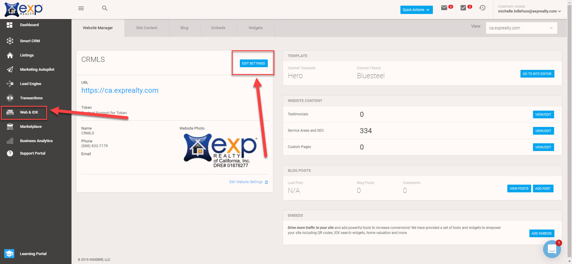Click the Edit Settings button
572x264 pixels.
click(x=254, y=63)
